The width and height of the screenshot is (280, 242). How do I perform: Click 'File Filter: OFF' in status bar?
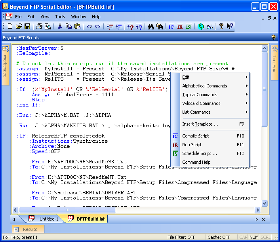click(x=181, y=237)
